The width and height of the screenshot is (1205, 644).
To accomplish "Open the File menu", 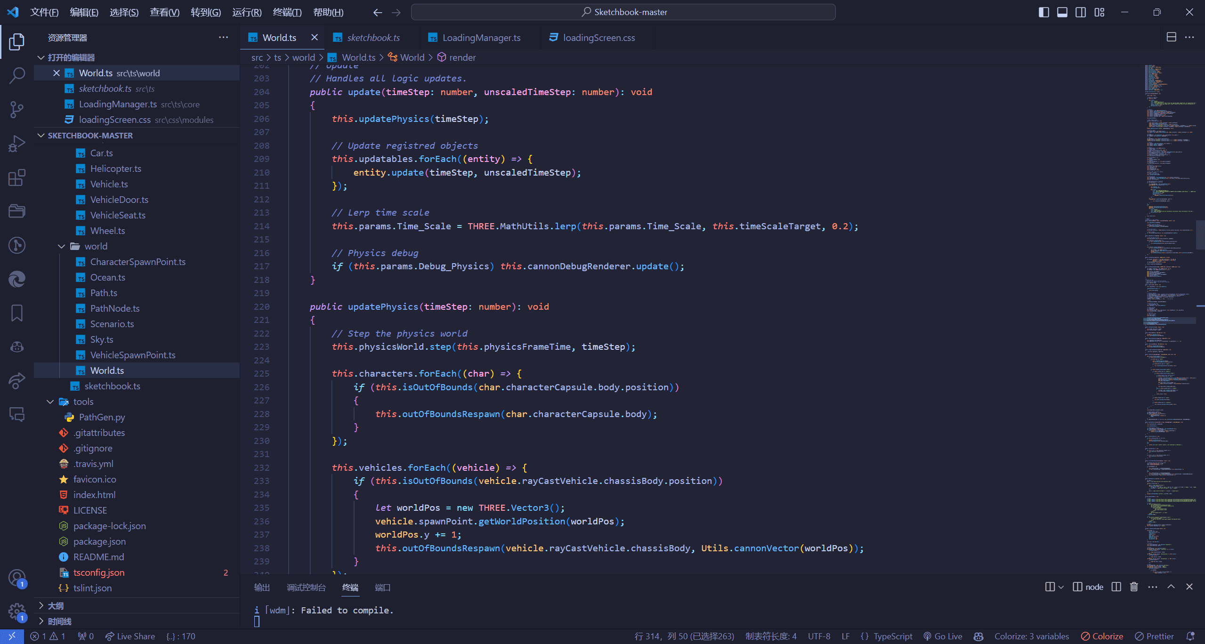I will (44, 12).
